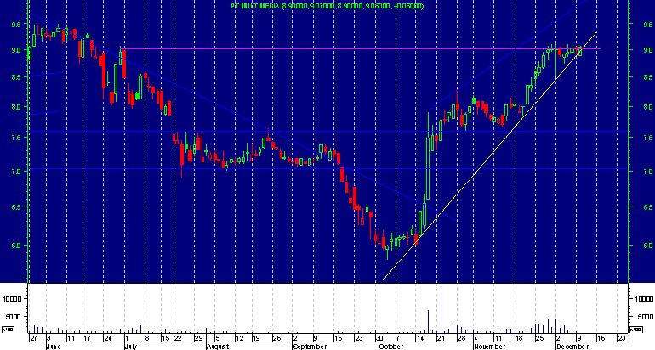This screenshot has height=350, width=655.
Task: Select the 8.0 label on left price axis
Action: 16,107
